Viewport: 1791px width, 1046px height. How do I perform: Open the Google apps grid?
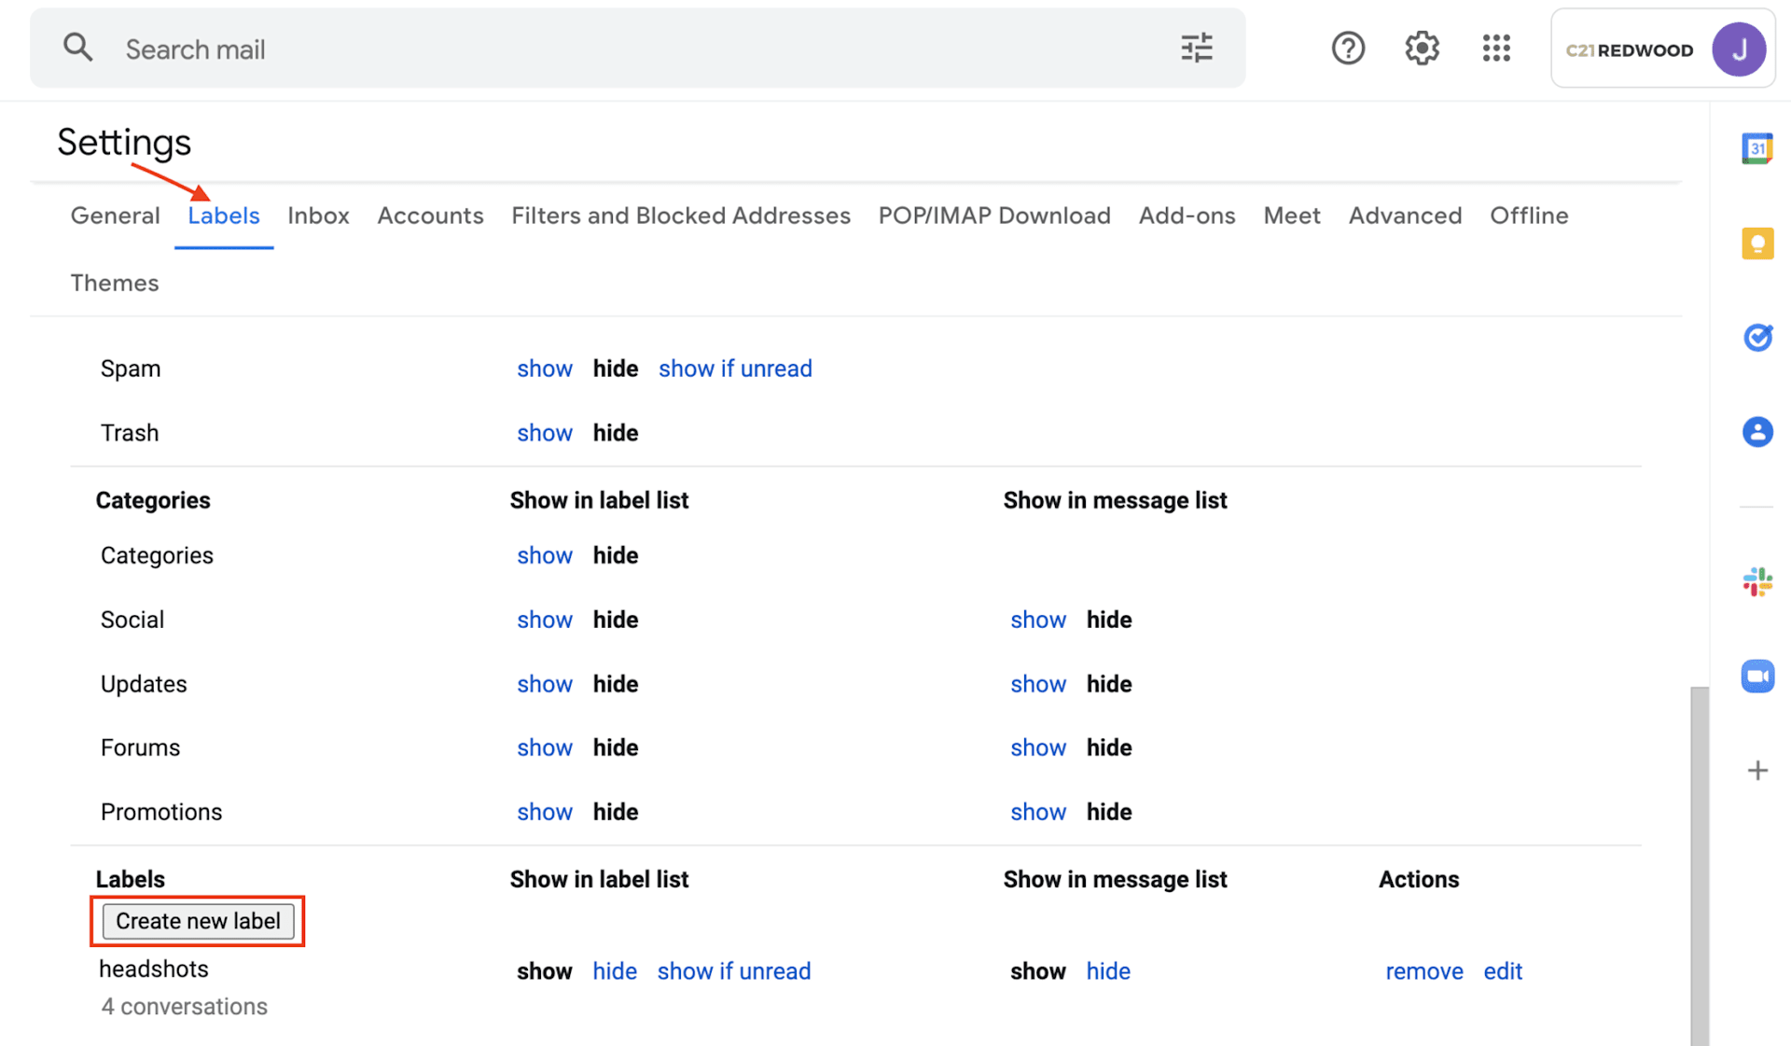(x=1495, y=49)
